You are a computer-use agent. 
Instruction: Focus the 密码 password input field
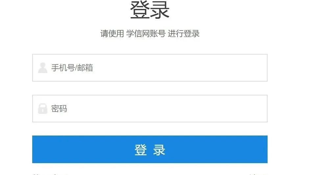click(x=150, y=109)
